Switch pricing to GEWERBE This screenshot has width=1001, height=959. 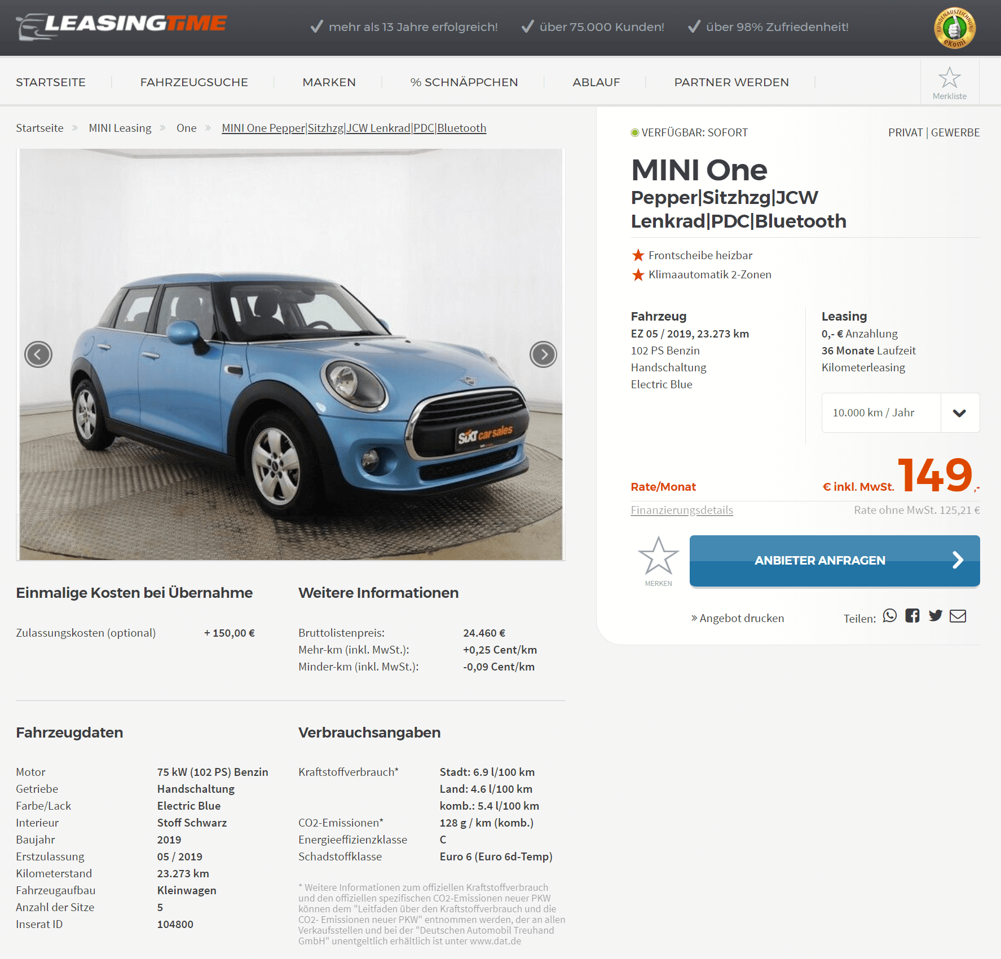955,132
